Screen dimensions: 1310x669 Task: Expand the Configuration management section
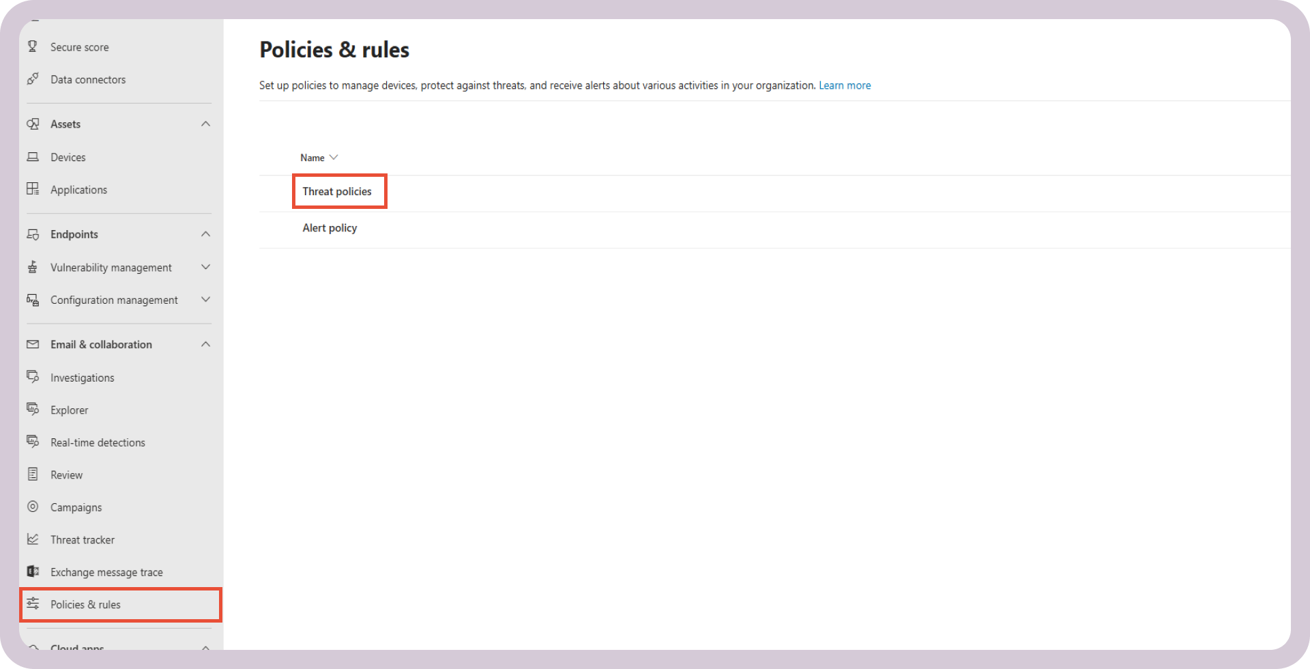tap(205, 299)
